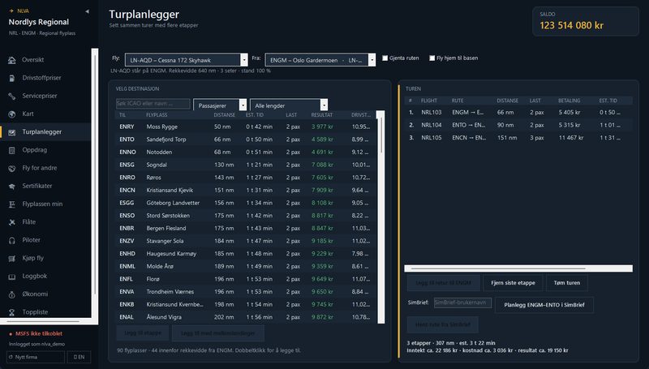
Task: Click the Nytt firma button
Action: point(36,357)
